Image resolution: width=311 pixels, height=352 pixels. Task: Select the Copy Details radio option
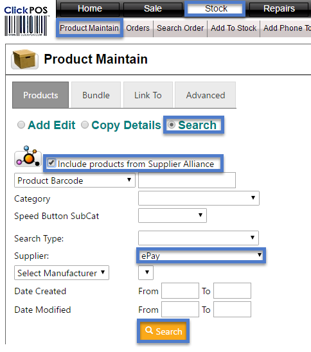click(85, 125)
